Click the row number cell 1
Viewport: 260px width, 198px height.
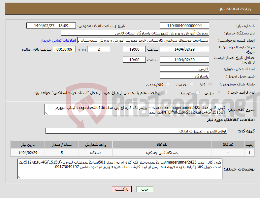[249, 153]
